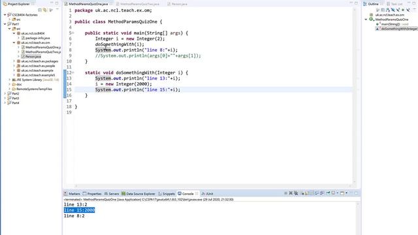This screenshot has height=235, width=418.
Task: Open the Servers tab
Action: (112, 194)
